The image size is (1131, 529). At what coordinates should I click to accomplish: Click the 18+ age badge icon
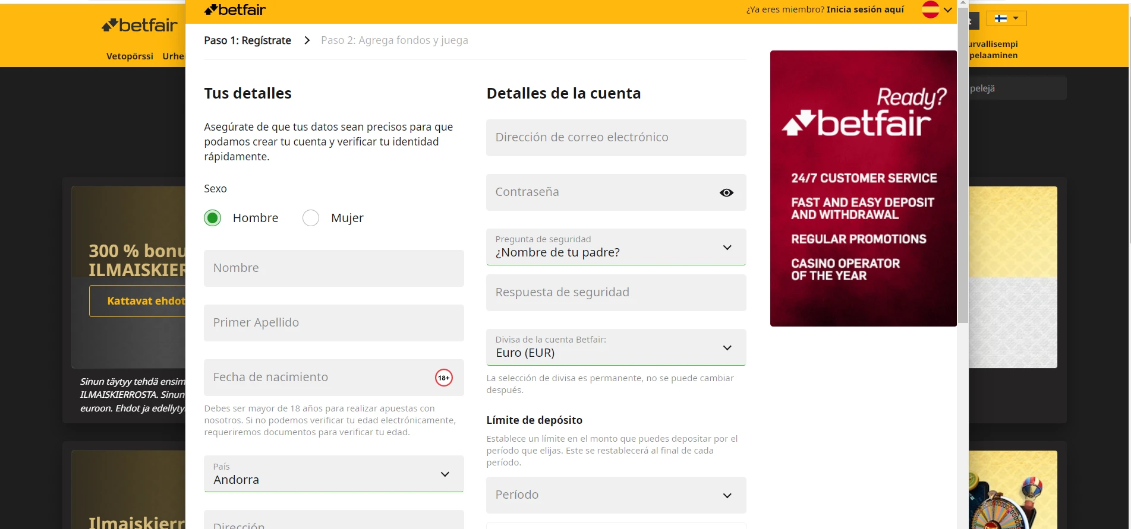[x=443, y=378]
